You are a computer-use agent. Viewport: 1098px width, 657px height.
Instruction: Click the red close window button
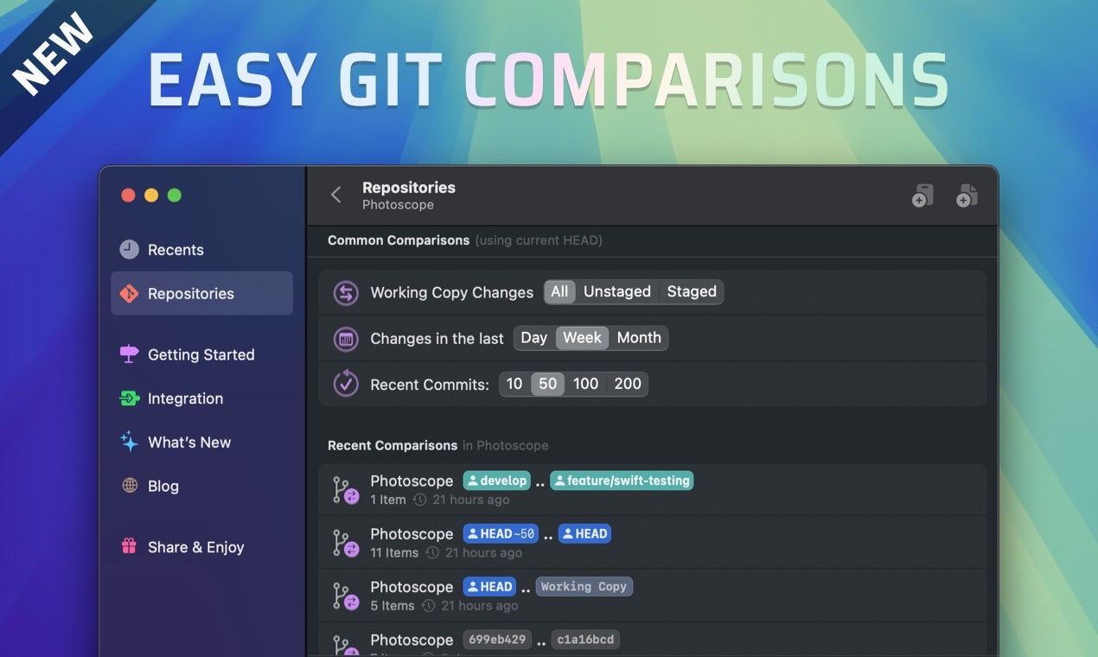pos(128,195)
